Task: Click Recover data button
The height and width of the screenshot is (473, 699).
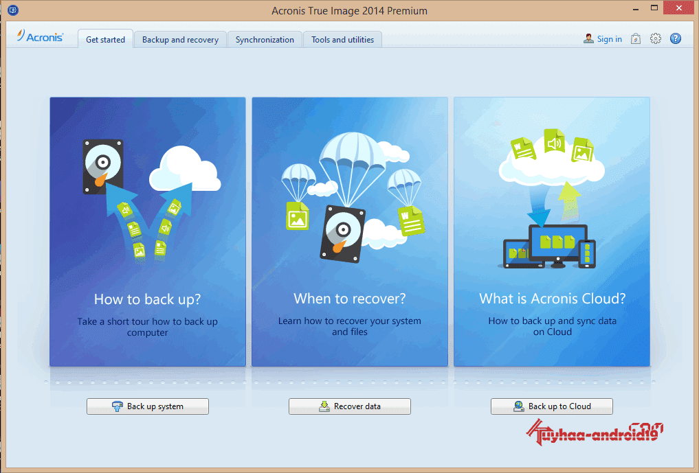Action: point(349,406)
